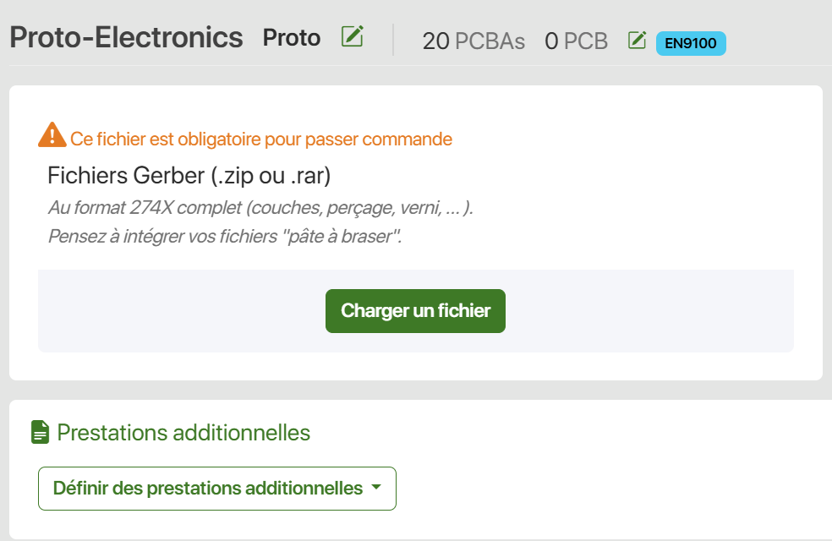The height and width of the screenshot is (541, 832).
Task: Upload a file with Charger un fichier
Action: click(415, 311)
